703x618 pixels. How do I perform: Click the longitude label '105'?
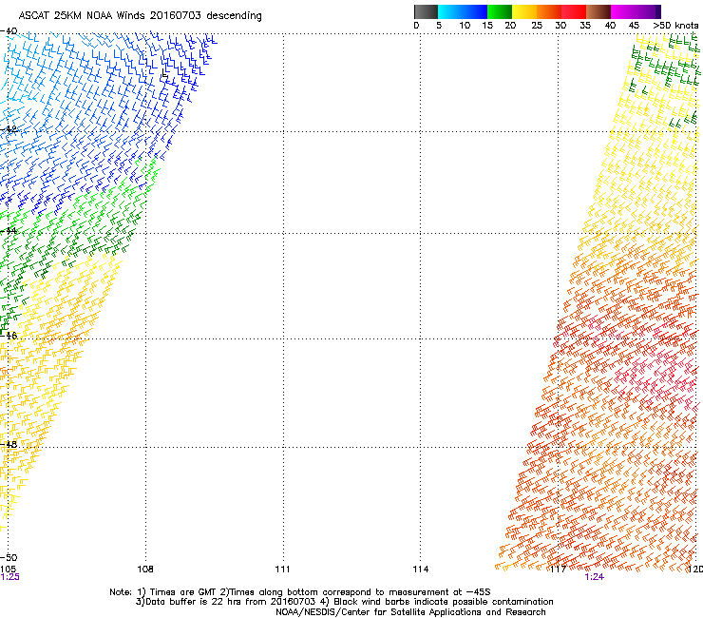coord(8,570)
